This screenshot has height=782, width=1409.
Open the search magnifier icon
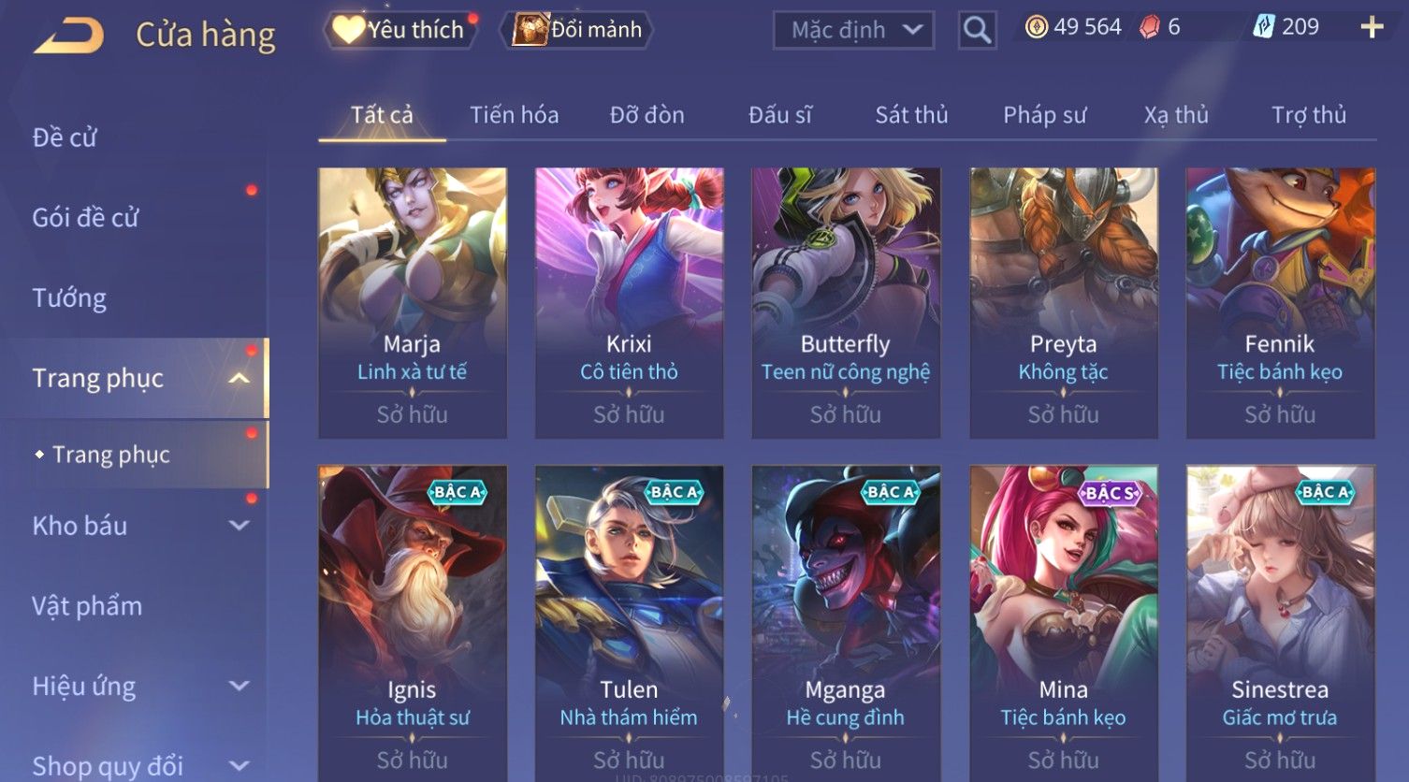pyautogui.click(x=977, y=30)
